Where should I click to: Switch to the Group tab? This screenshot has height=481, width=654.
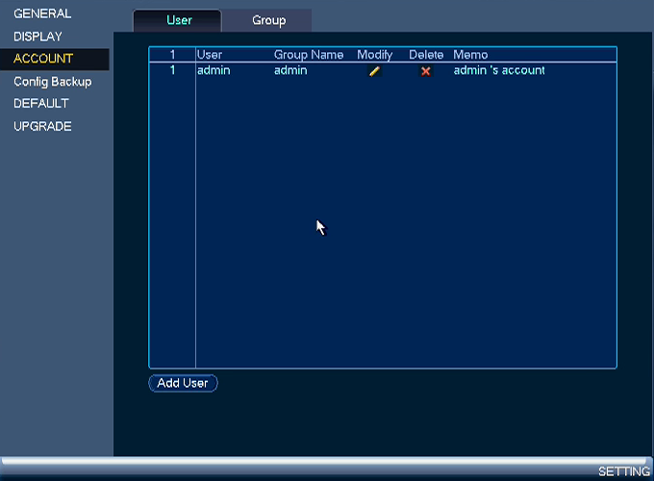(x=268, y=20)
